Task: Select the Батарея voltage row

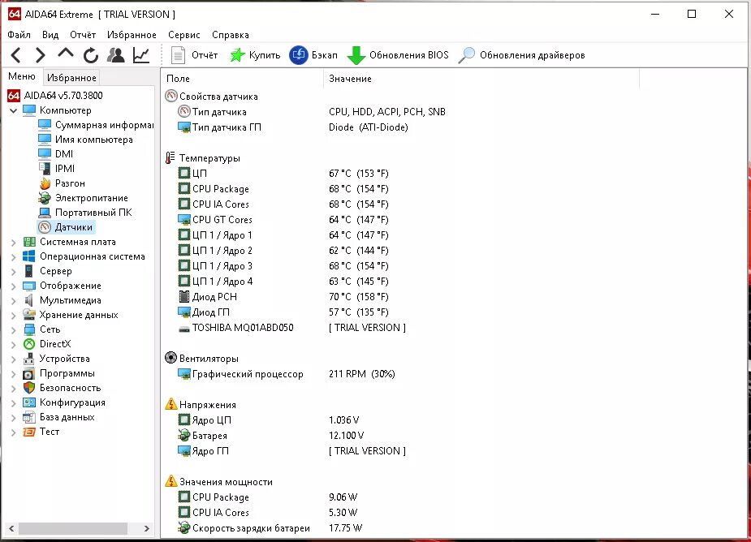Action: coord(270,435)
